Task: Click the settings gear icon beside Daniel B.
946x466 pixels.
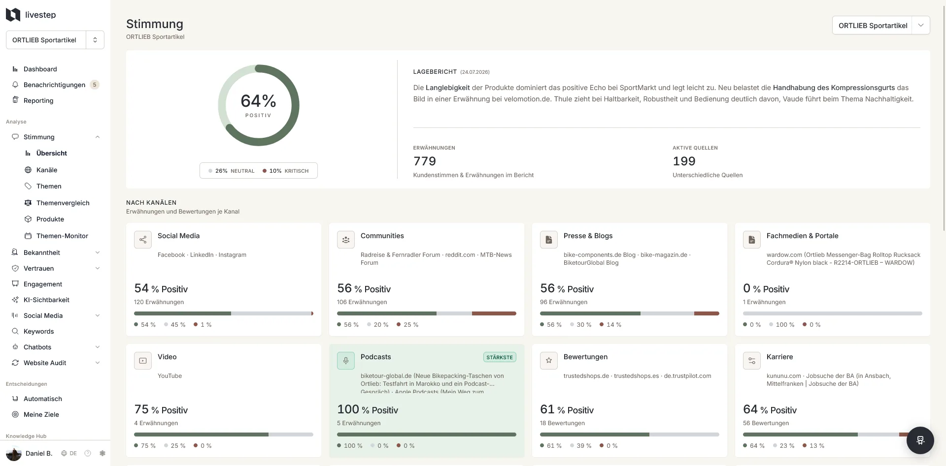Action: tap(102, 453)
